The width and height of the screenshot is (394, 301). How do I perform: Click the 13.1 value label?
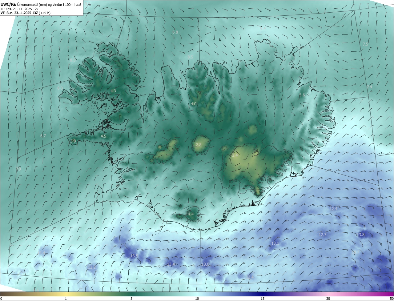tap(275, 243)
